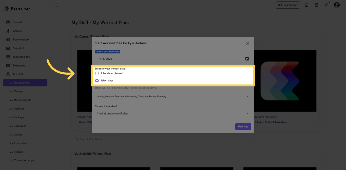Image resolution: width=346 pixels, height=170 pixels.
Task: Open the date picker calendar icon
Action: click(x=247, y=59)
